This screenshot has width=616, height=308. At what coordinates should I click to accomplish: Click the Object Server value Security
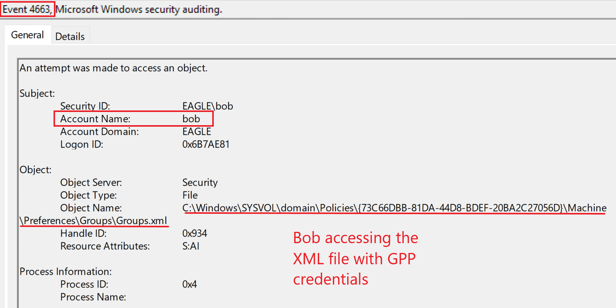click(200, 182)
